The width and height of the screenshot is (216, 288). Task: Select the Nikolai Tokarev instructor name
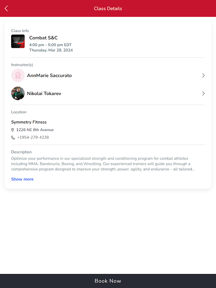coord(44,94)
